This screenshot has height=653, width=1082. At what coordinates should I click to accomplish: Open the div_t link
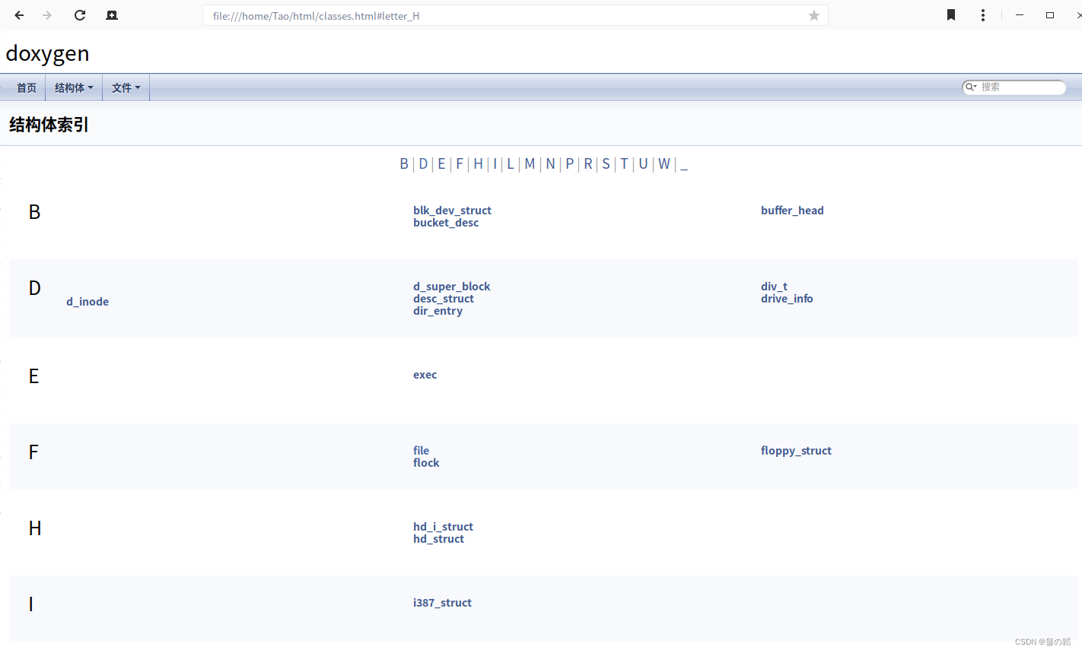coord(774,287)
